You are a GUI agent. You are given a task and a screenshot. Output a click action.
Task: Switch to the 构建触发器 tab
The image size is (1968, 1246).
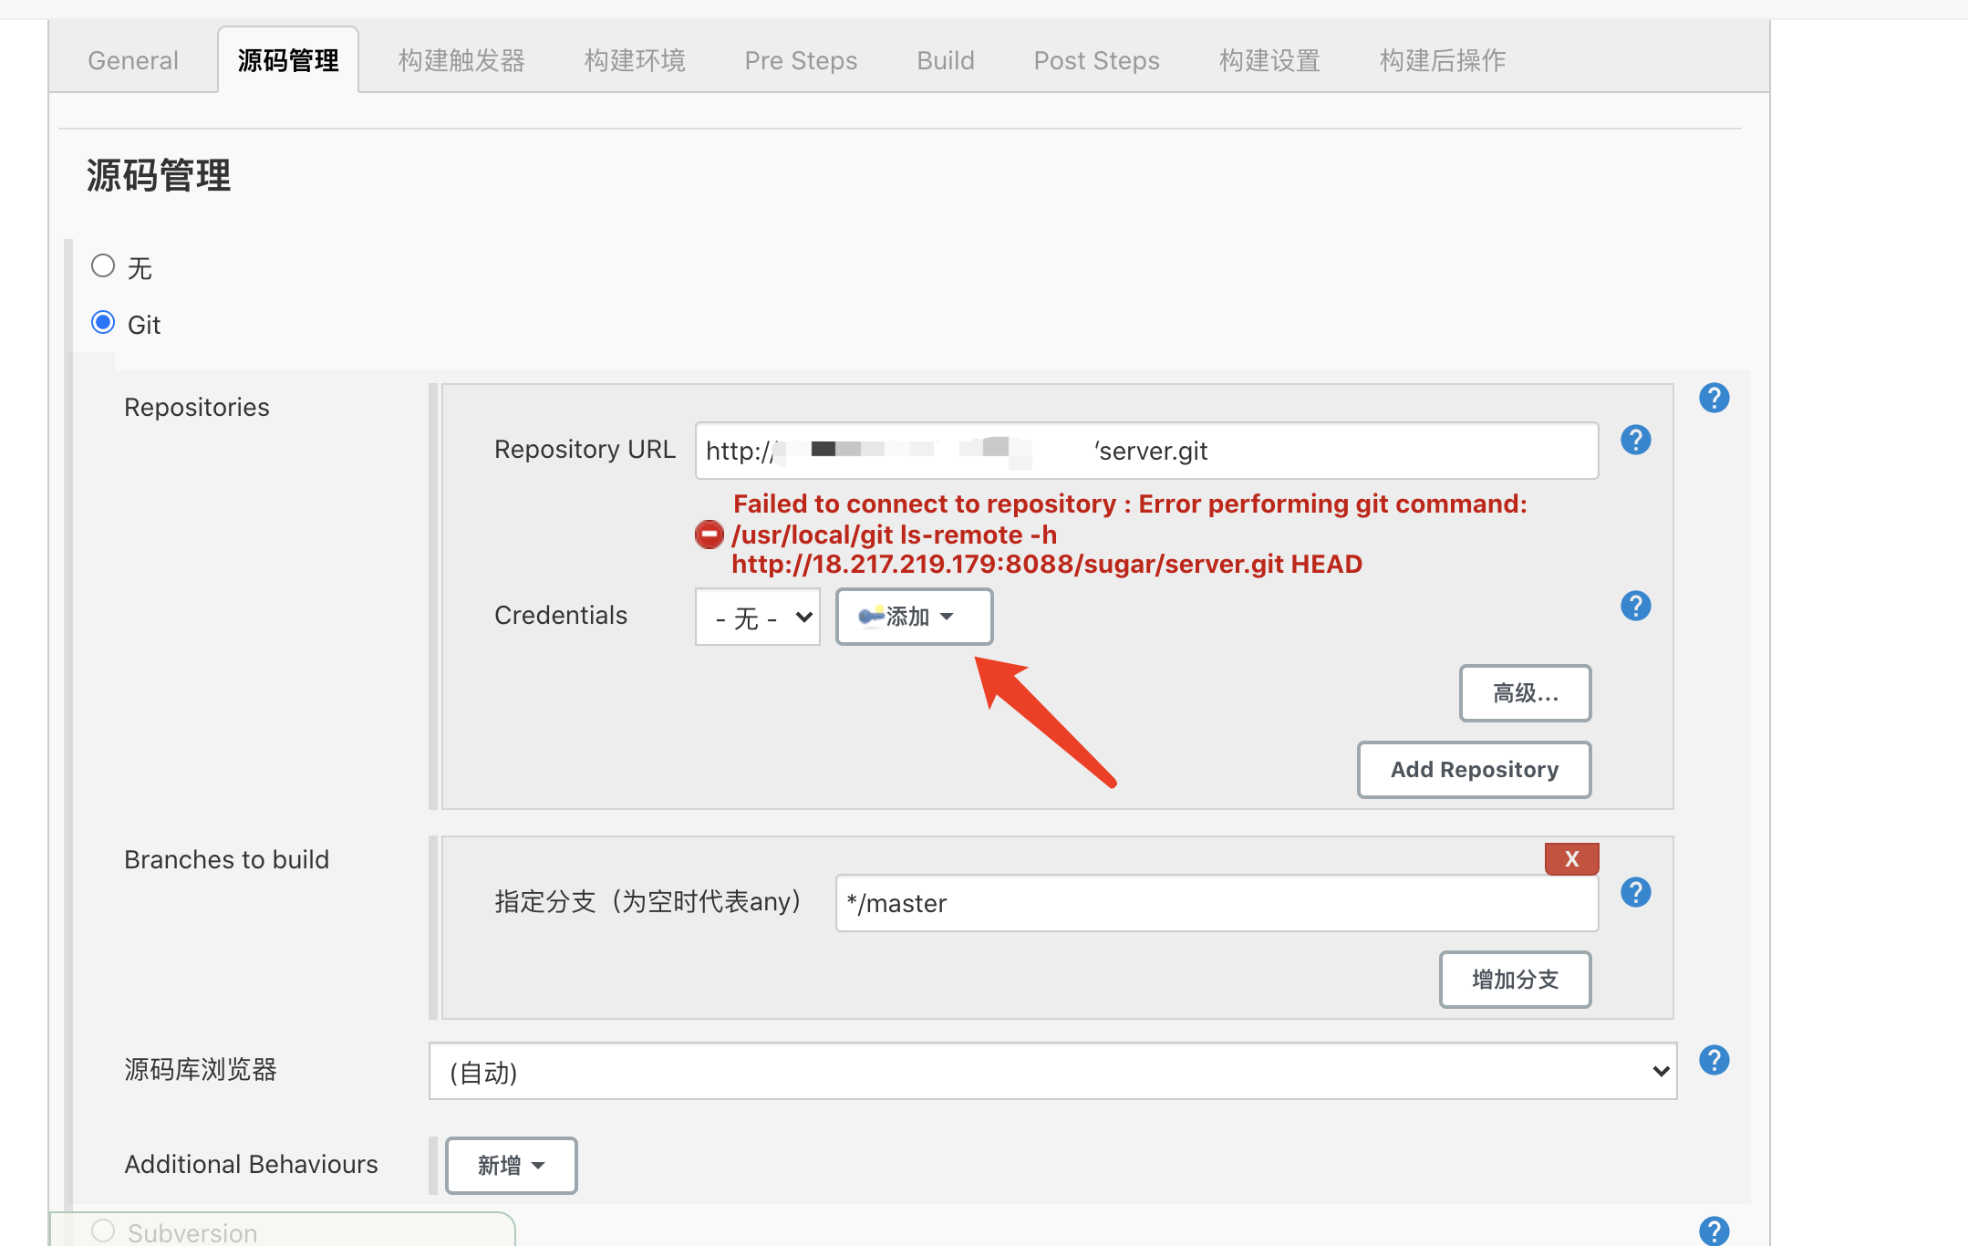461,60
